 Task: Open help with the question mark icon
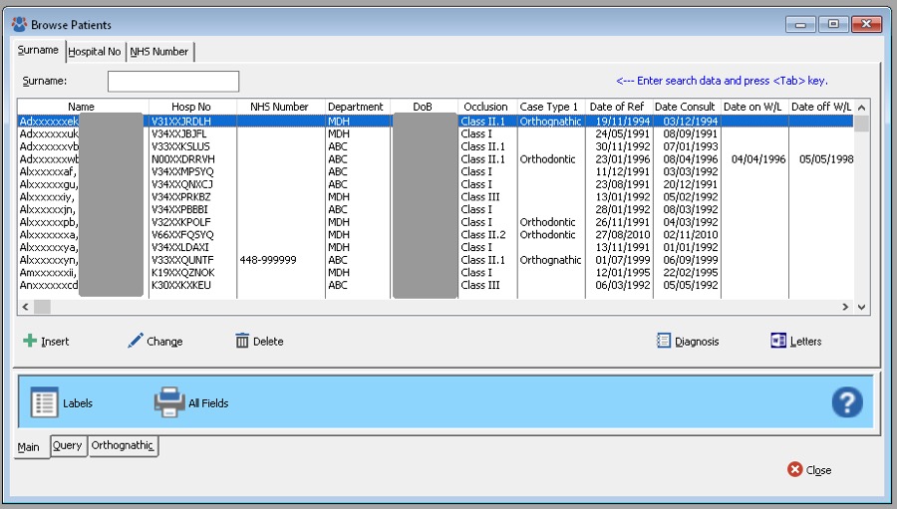click(x=847, y=402)
